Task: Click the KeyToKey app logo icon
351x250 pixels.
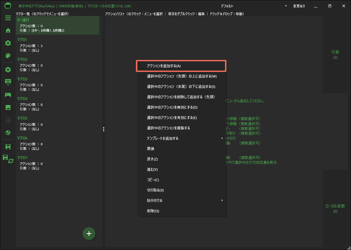Action: coord(8,6)
